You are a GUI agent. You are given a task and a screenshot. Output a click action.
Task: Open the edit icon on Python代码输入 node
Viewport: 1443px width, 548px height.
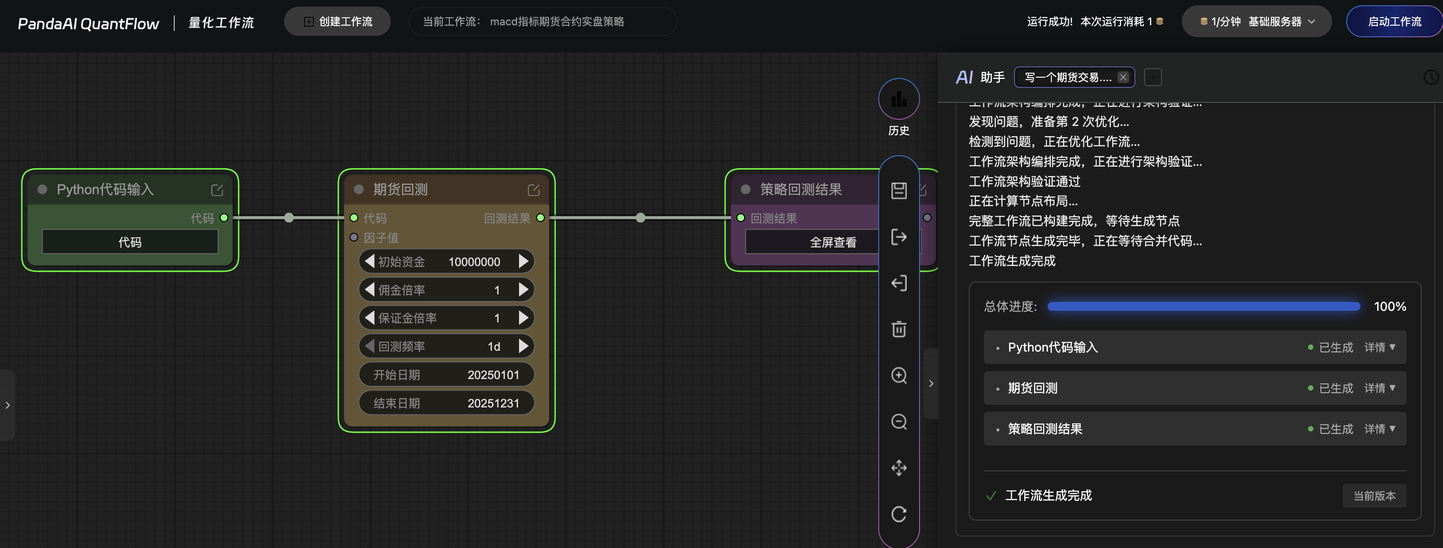click(217, 190)
